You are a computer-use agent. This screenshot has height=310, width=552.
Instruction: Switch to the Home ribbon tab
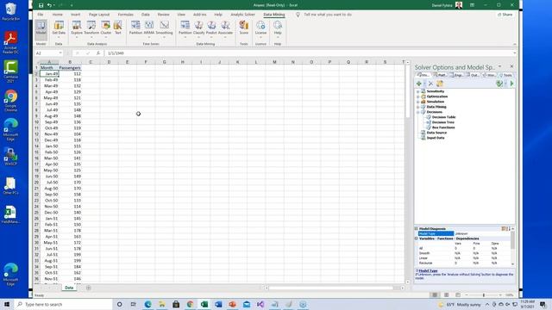coord(58,15)
